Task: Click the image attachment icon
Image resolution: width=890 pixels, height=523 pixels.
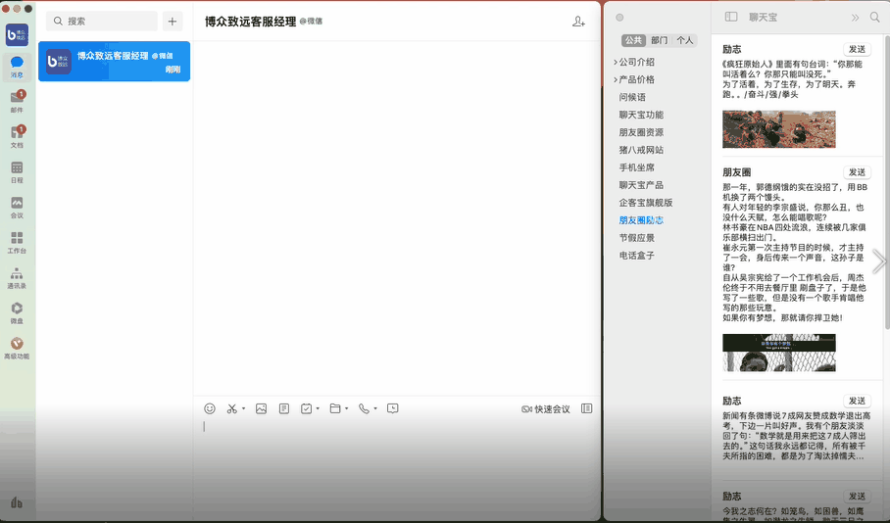Action: pos(261,408)
